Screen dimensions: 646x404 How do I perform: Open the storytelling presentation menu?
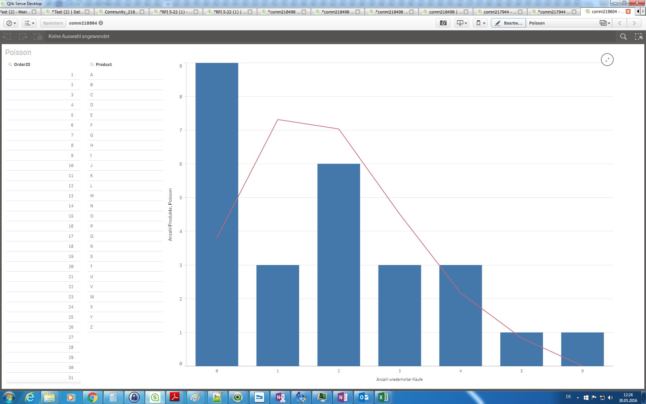461,23
